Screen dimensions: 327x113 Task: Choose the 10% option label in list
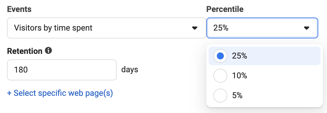point(239,76)
